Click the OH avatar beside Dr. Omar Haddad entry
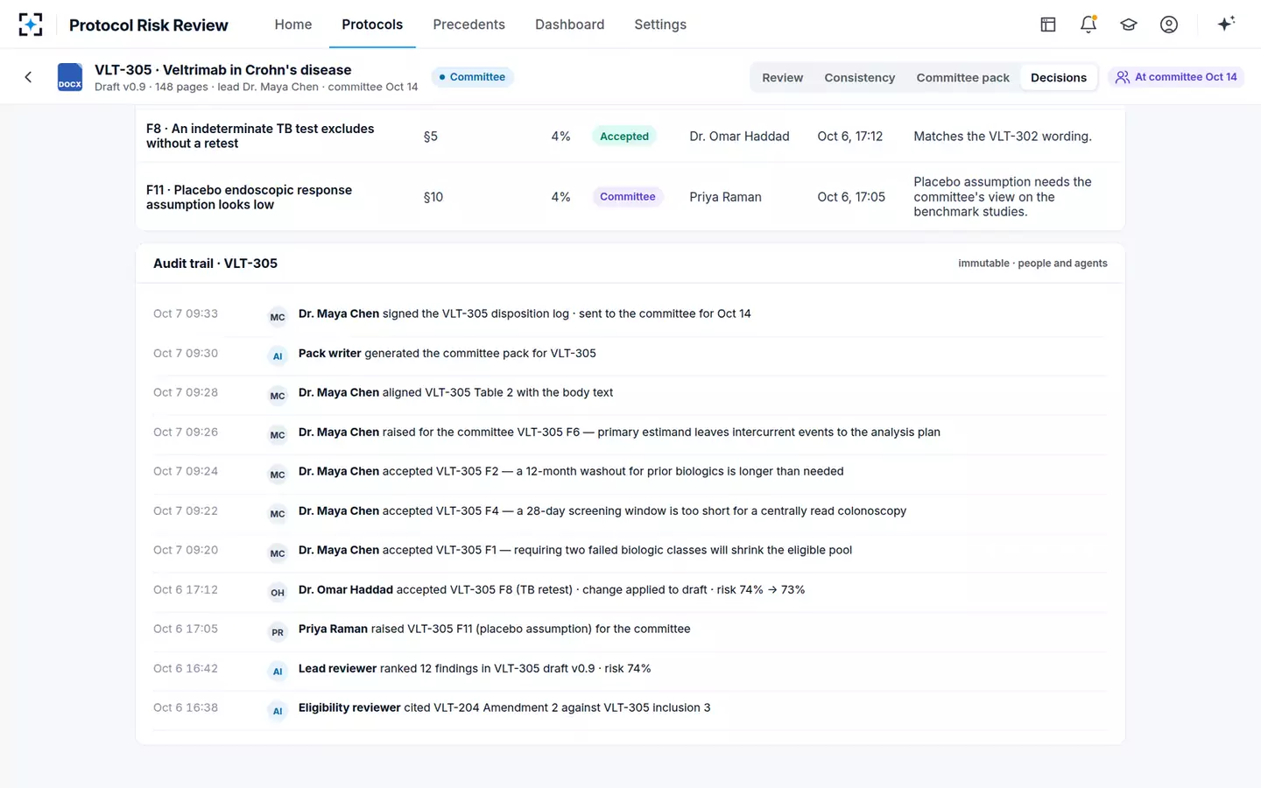 278,593
